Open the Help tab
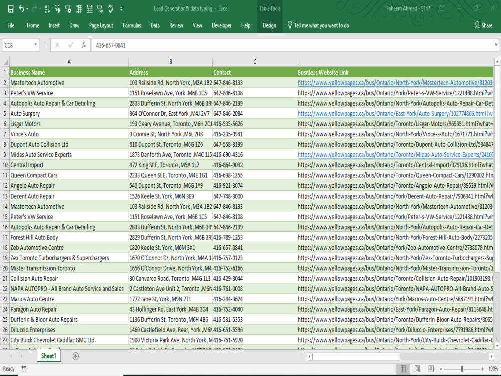 coord(245,25)
